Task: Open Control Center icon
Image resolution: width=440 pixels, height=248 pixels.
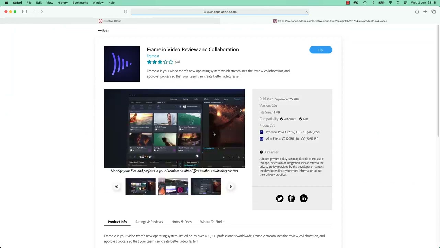Action: click(406, 3)
